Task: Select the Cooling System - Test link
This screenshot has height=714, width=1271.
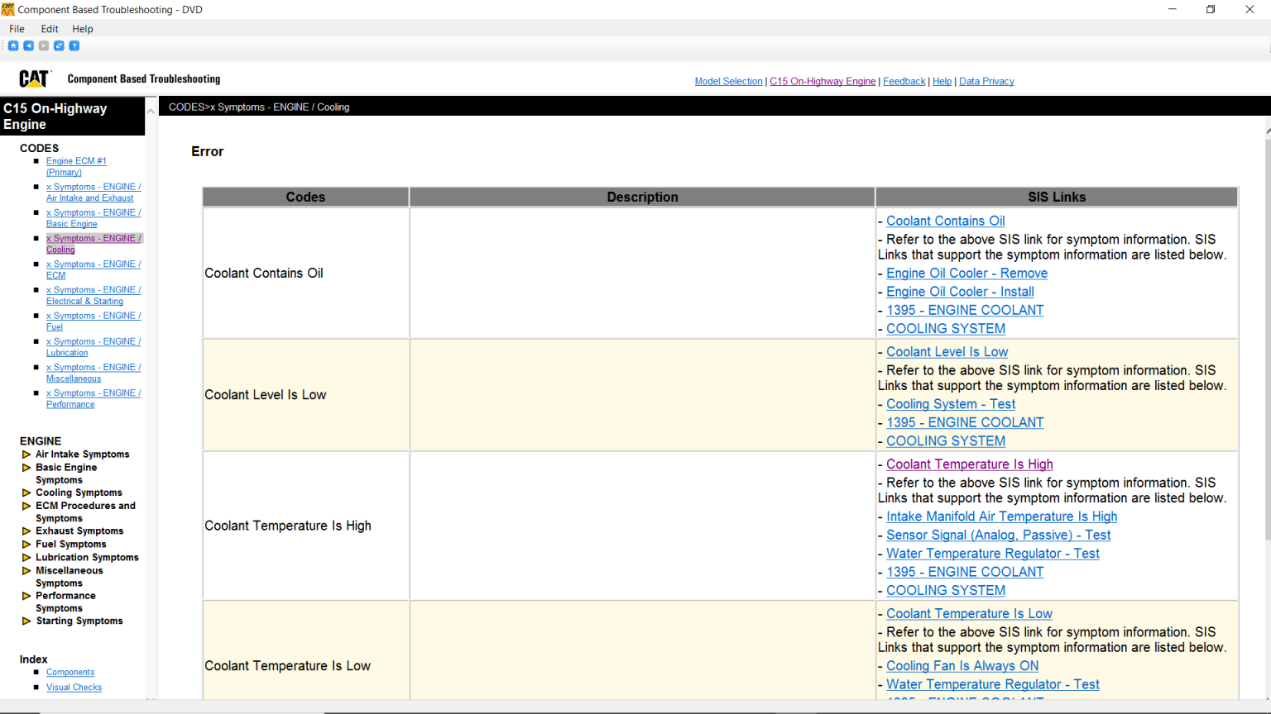Action: (x=950, y=404)
